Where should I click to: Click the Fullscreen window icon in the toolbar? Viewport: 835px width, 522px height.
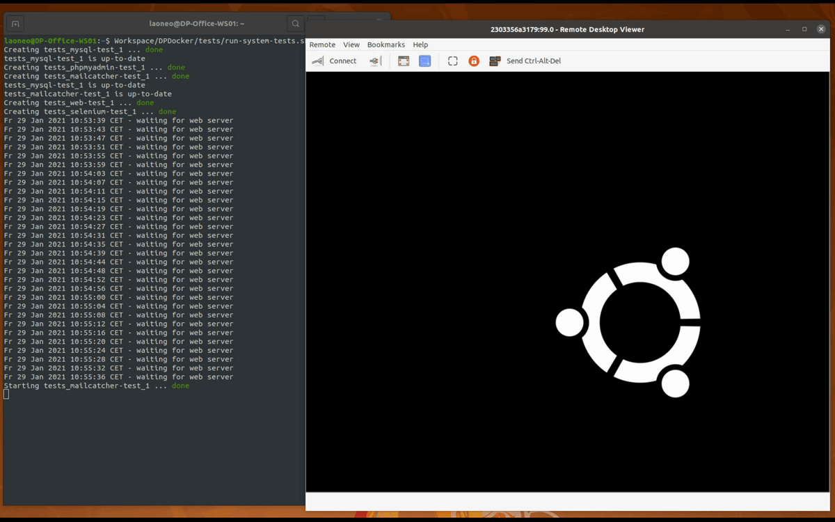404,61
